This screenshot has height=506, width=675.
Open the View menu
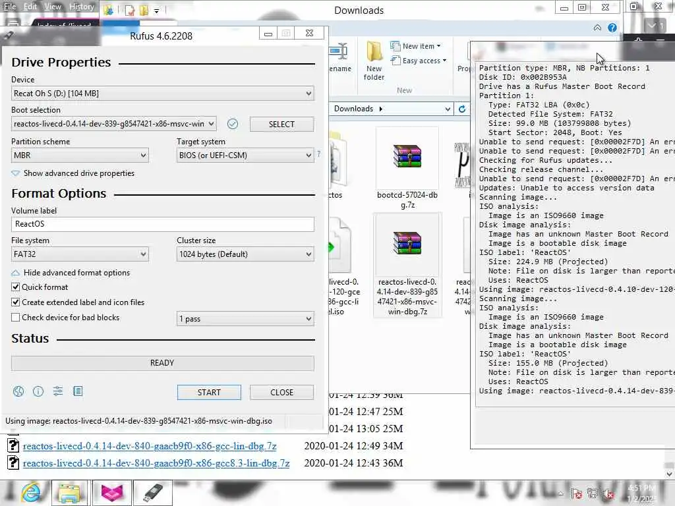pyautogui.click(x=53, y=7)
